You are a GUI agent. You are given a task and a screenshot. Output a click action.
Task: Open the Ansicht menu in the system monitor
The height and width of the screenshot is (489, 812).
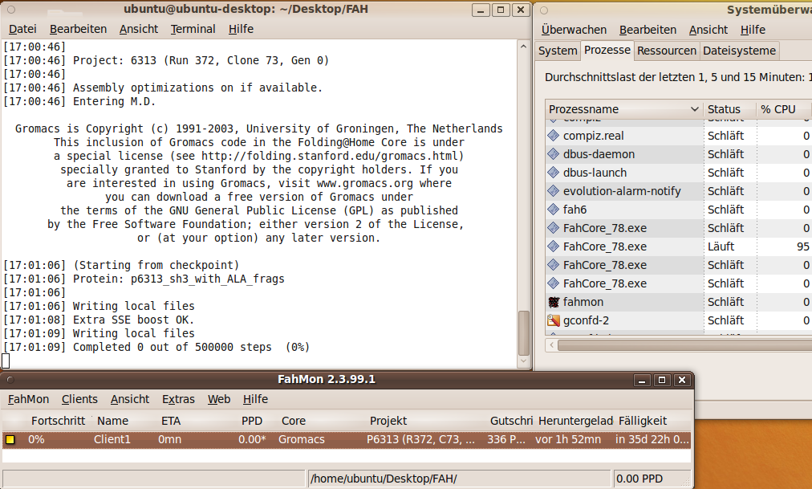[x=708, y=30]
